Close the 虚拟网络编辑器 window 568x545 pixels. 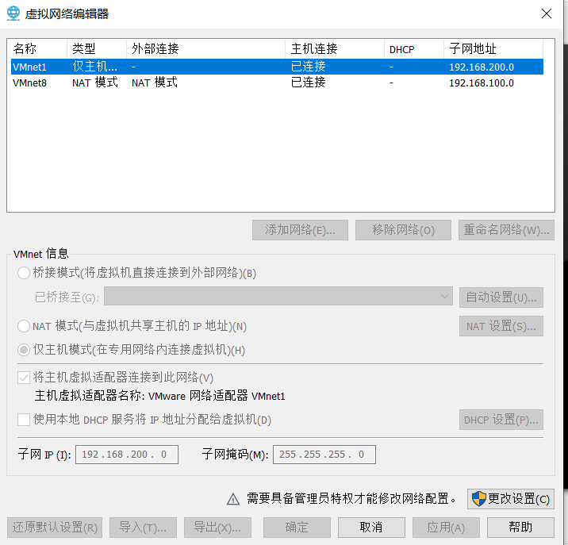547,13
